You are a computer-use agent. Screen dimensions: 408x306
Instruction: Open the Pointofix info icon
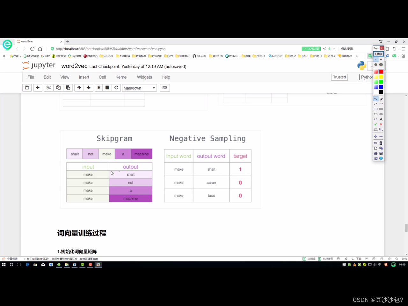click(381, 158)
